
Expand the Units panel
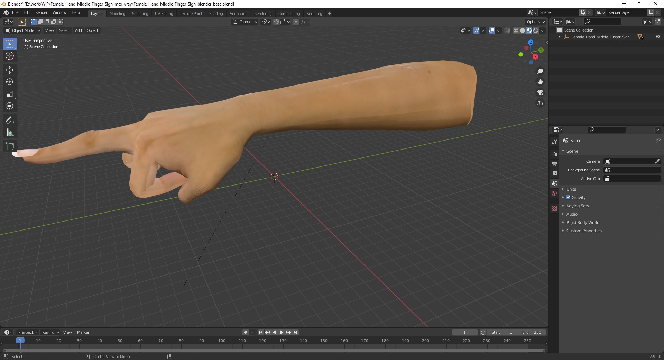tap(571, 189)
